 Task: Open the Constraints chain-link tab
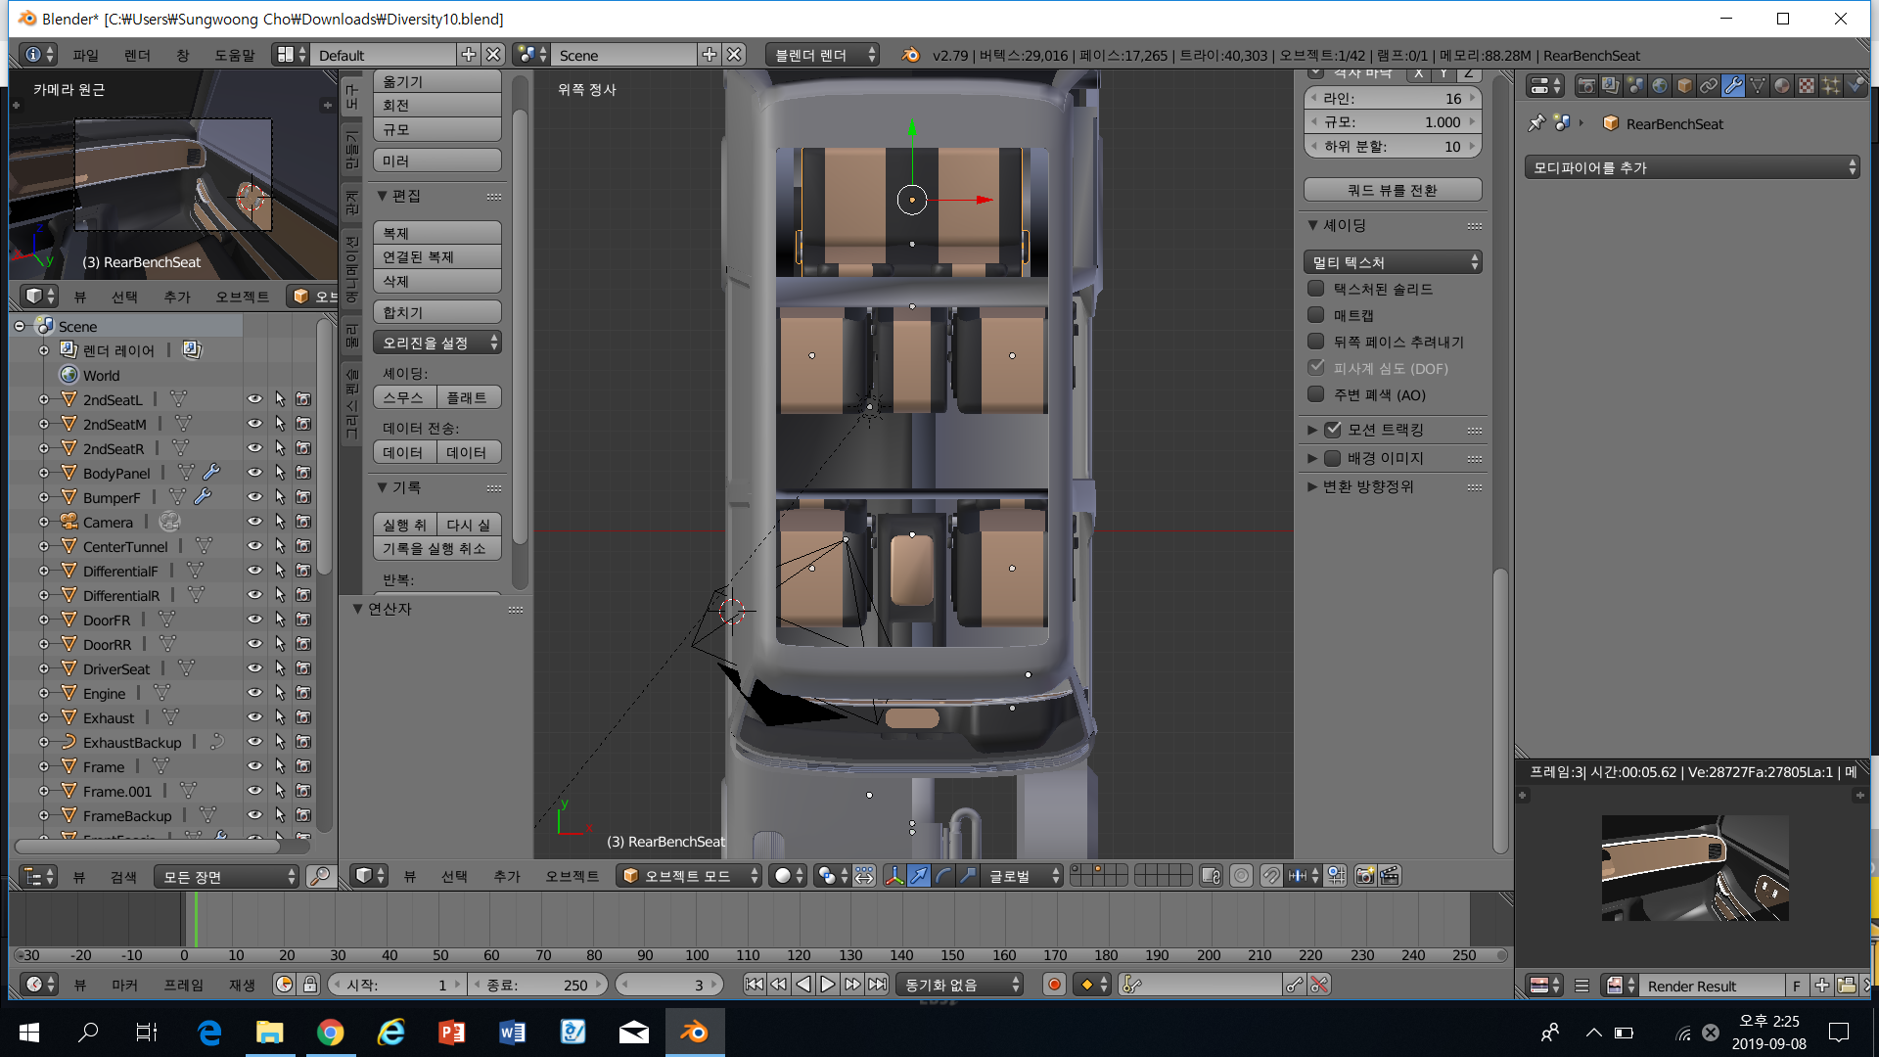[1709, 86]
